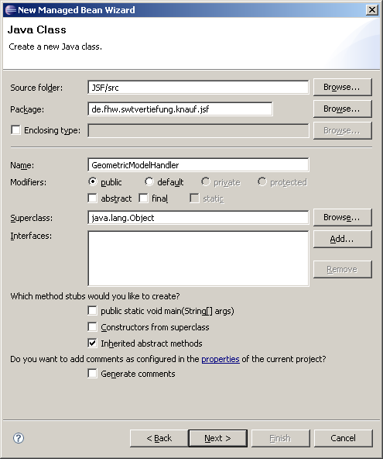Browse for the Superclass
The width and height of the screenshot is (383, 459).
tap(343, 217)
